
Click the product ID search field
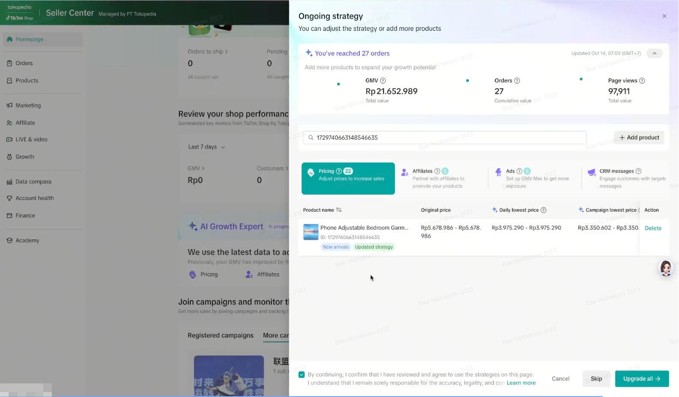pyautogui.click(x=445, y=137)
